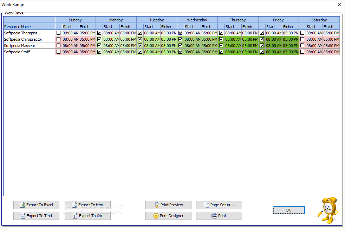
Task: Edit Monday start time for Softpedia Therapist
Action: 111,33
